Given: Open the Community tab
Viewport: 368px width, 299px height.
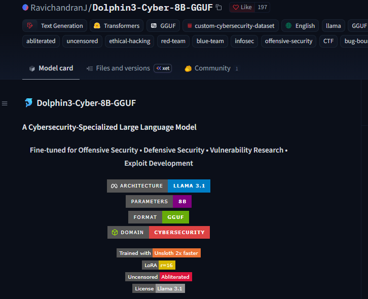Looking at the screenshot, I should [x=211, y=68].
